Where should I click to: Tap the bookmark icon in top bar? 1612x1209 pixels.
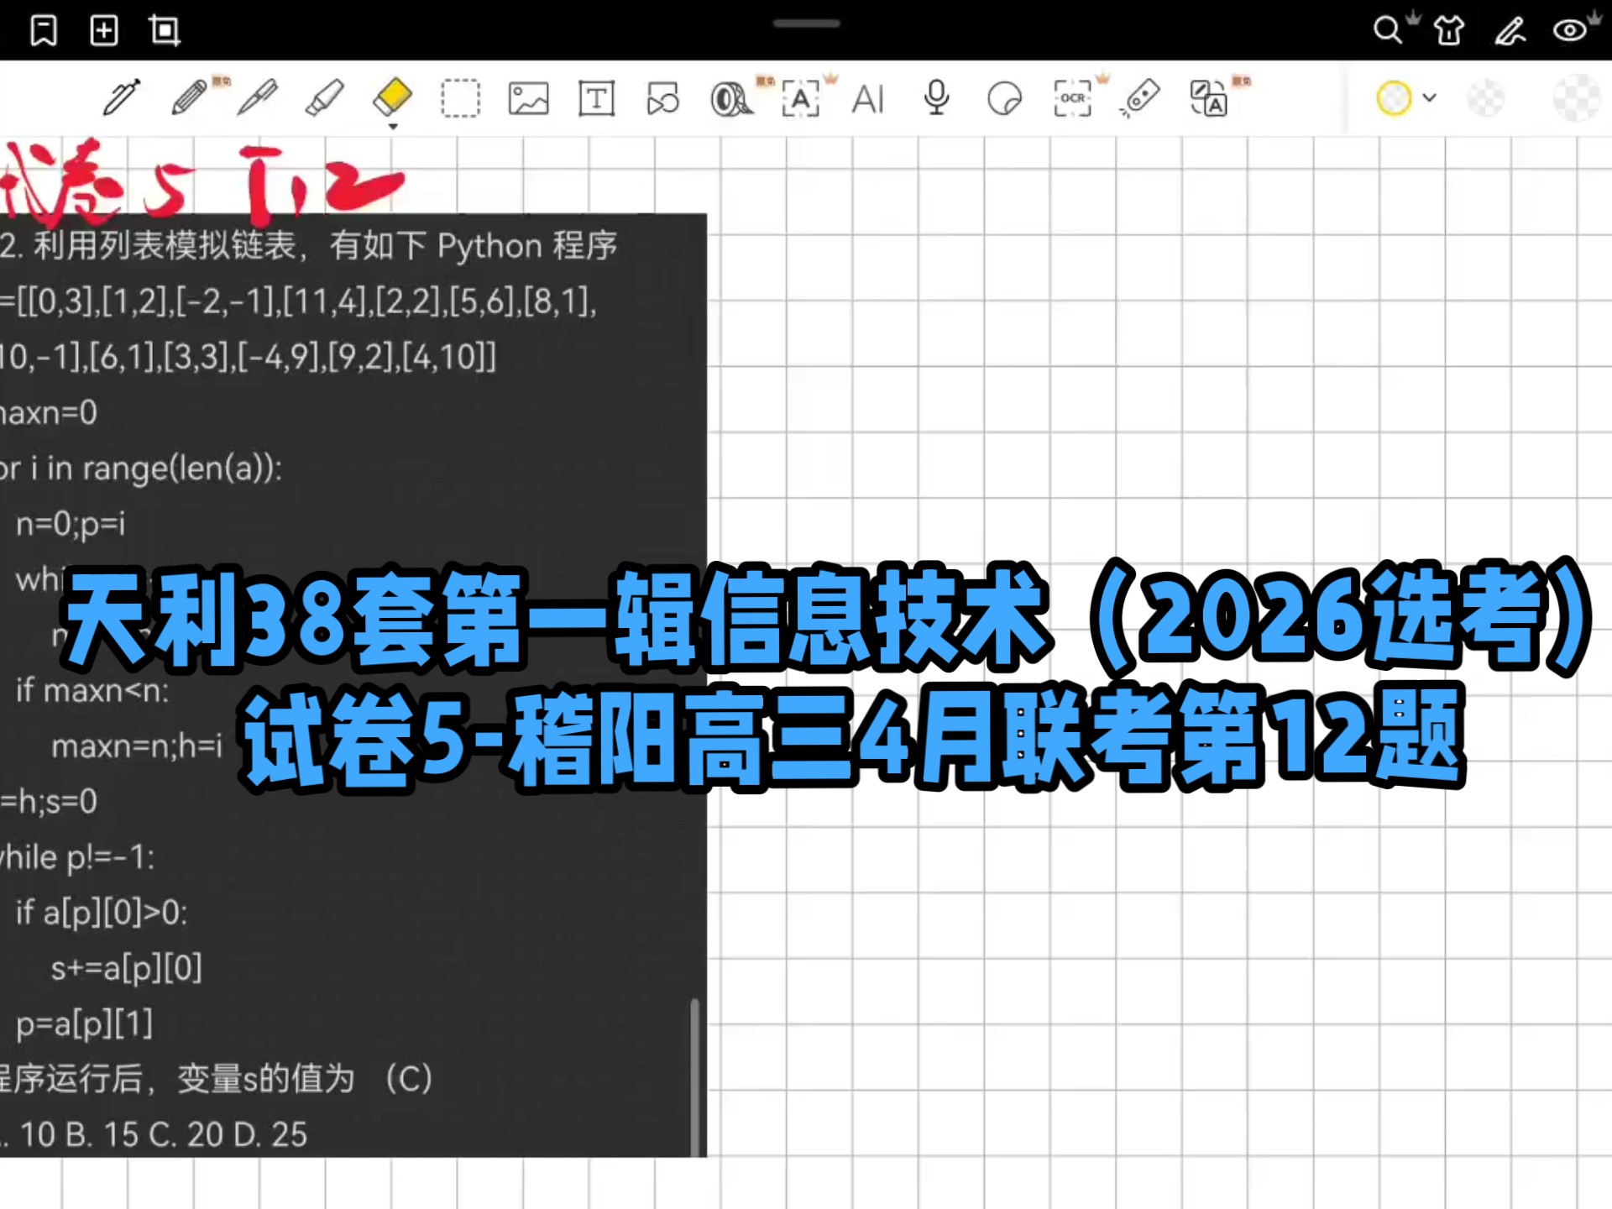[44, 31]
